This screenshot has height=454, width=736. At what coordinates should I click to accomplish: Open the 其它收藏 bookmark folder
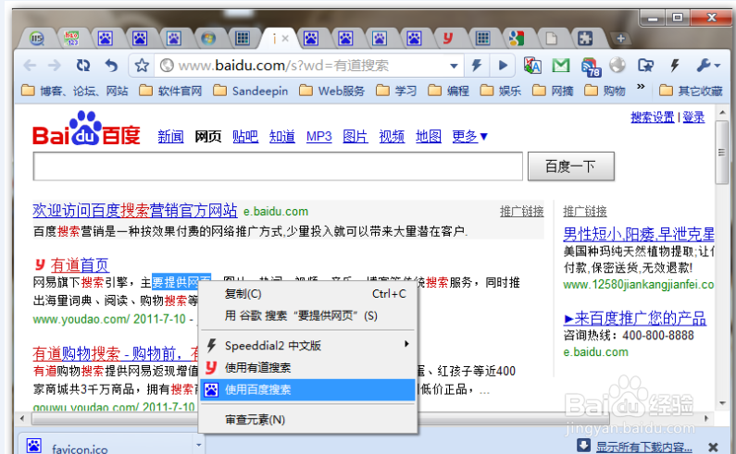coord(691,91)
